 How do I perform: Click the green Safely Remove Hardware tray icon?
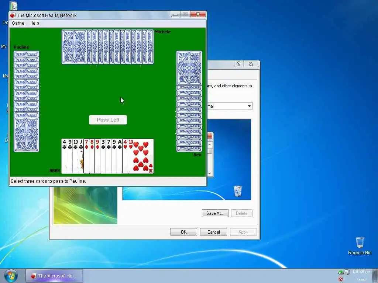pos(340,272)
